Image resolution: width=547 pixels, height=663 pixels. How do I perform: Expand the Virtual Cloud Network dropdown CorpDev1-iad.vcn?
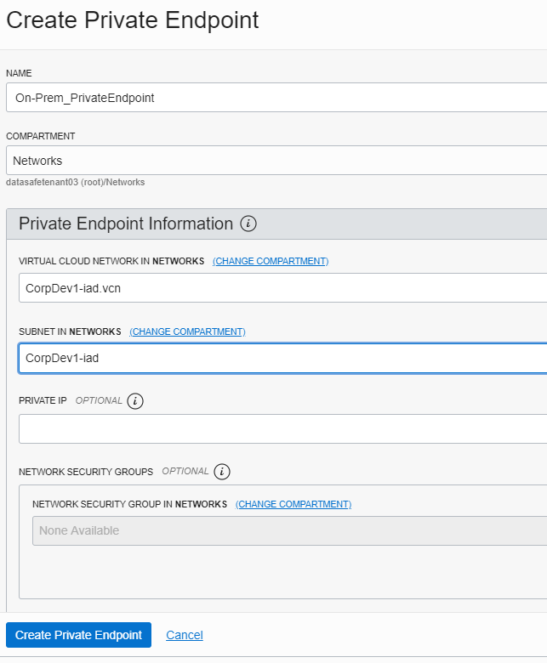(x=282, y=288)
